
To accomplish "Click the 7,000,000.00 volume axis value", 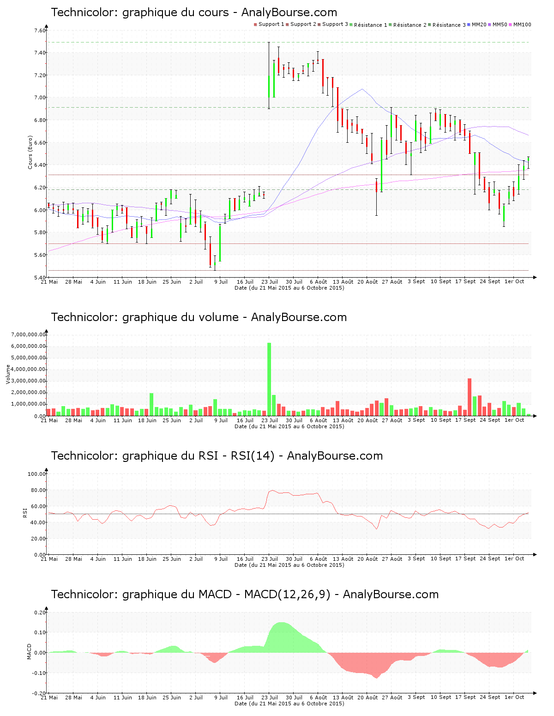I will pos(28,334).
